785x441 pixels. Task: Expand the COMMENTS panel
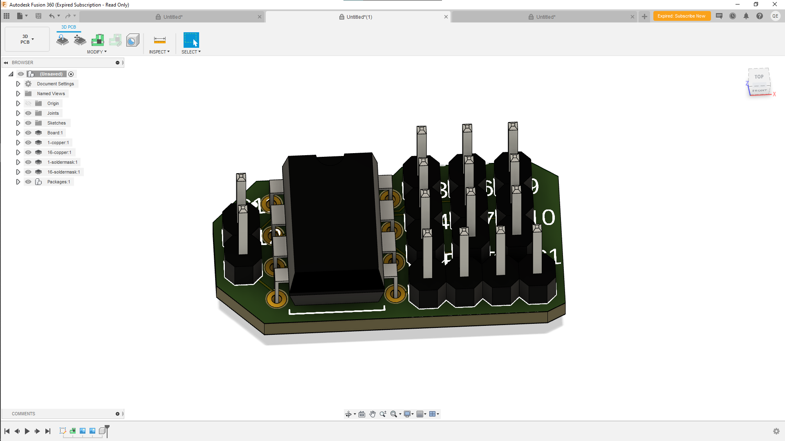pyautogui.click(x=117, y=414)
